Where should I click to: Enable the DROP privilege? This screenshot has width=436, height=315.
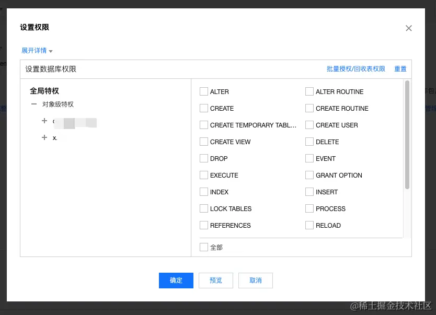[x=204, y=158]
